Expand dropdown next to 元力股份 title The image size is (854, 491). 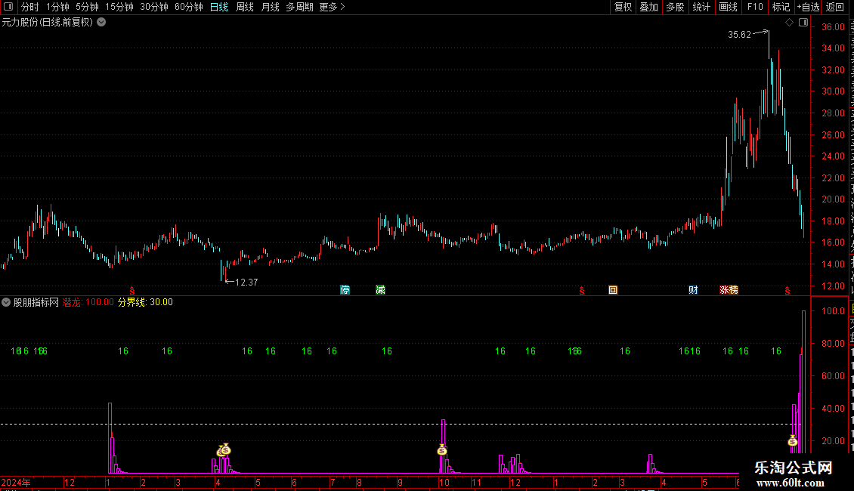(101, 23)
